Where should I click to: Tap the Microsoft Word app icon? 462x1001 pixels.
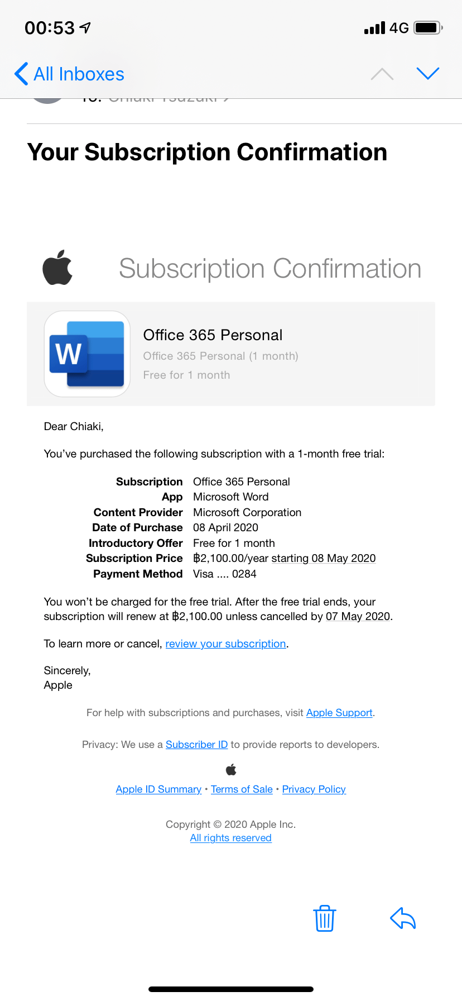point(87,354)
